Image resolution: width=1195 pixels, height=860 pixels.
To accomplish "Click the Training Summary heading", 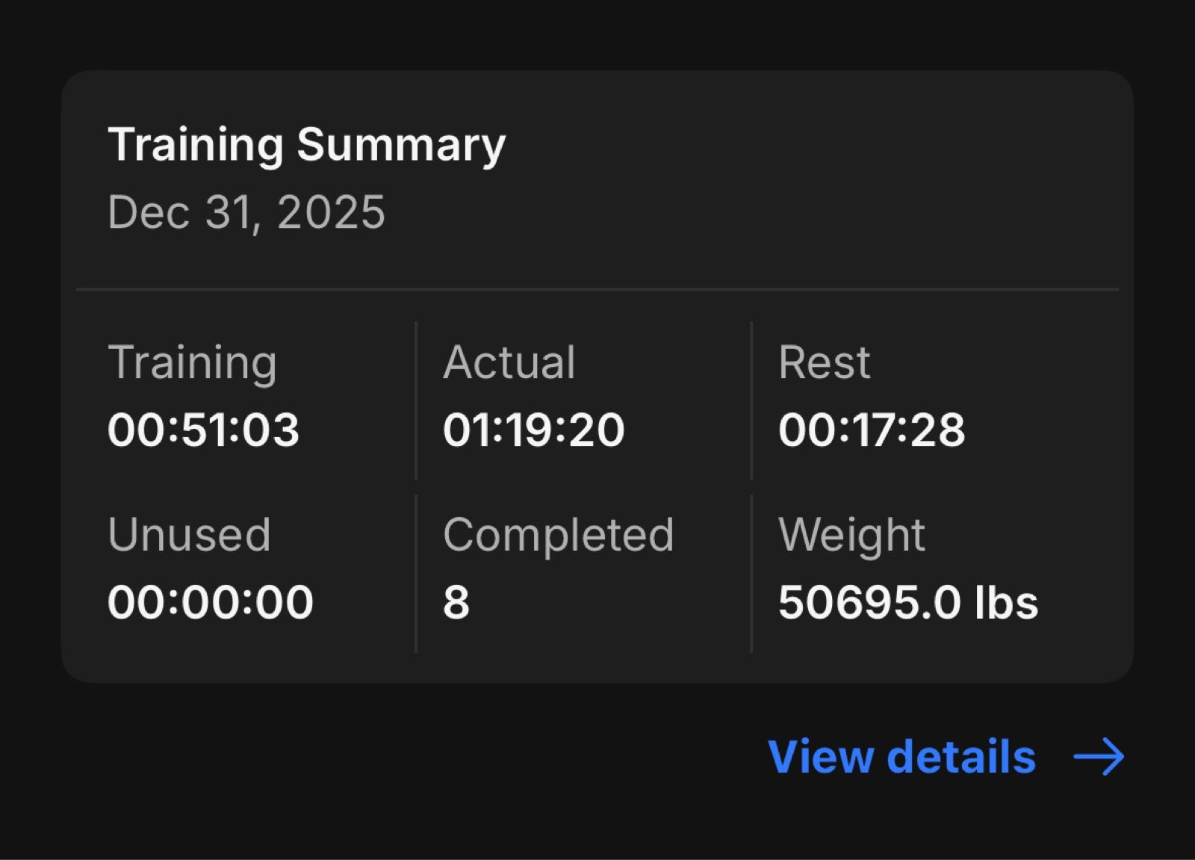I will pyautogui.click(x=307, y=143).
